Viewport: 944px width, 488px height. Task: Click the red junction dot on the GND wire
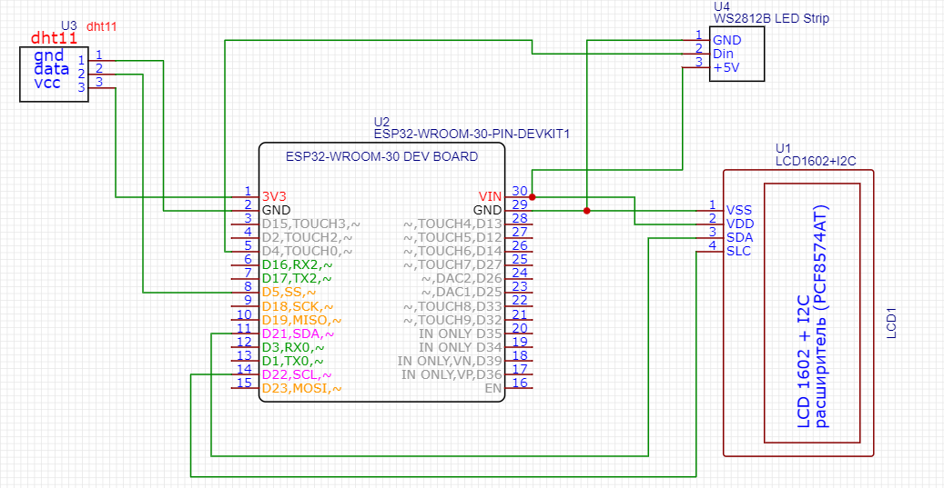[586, 210]
